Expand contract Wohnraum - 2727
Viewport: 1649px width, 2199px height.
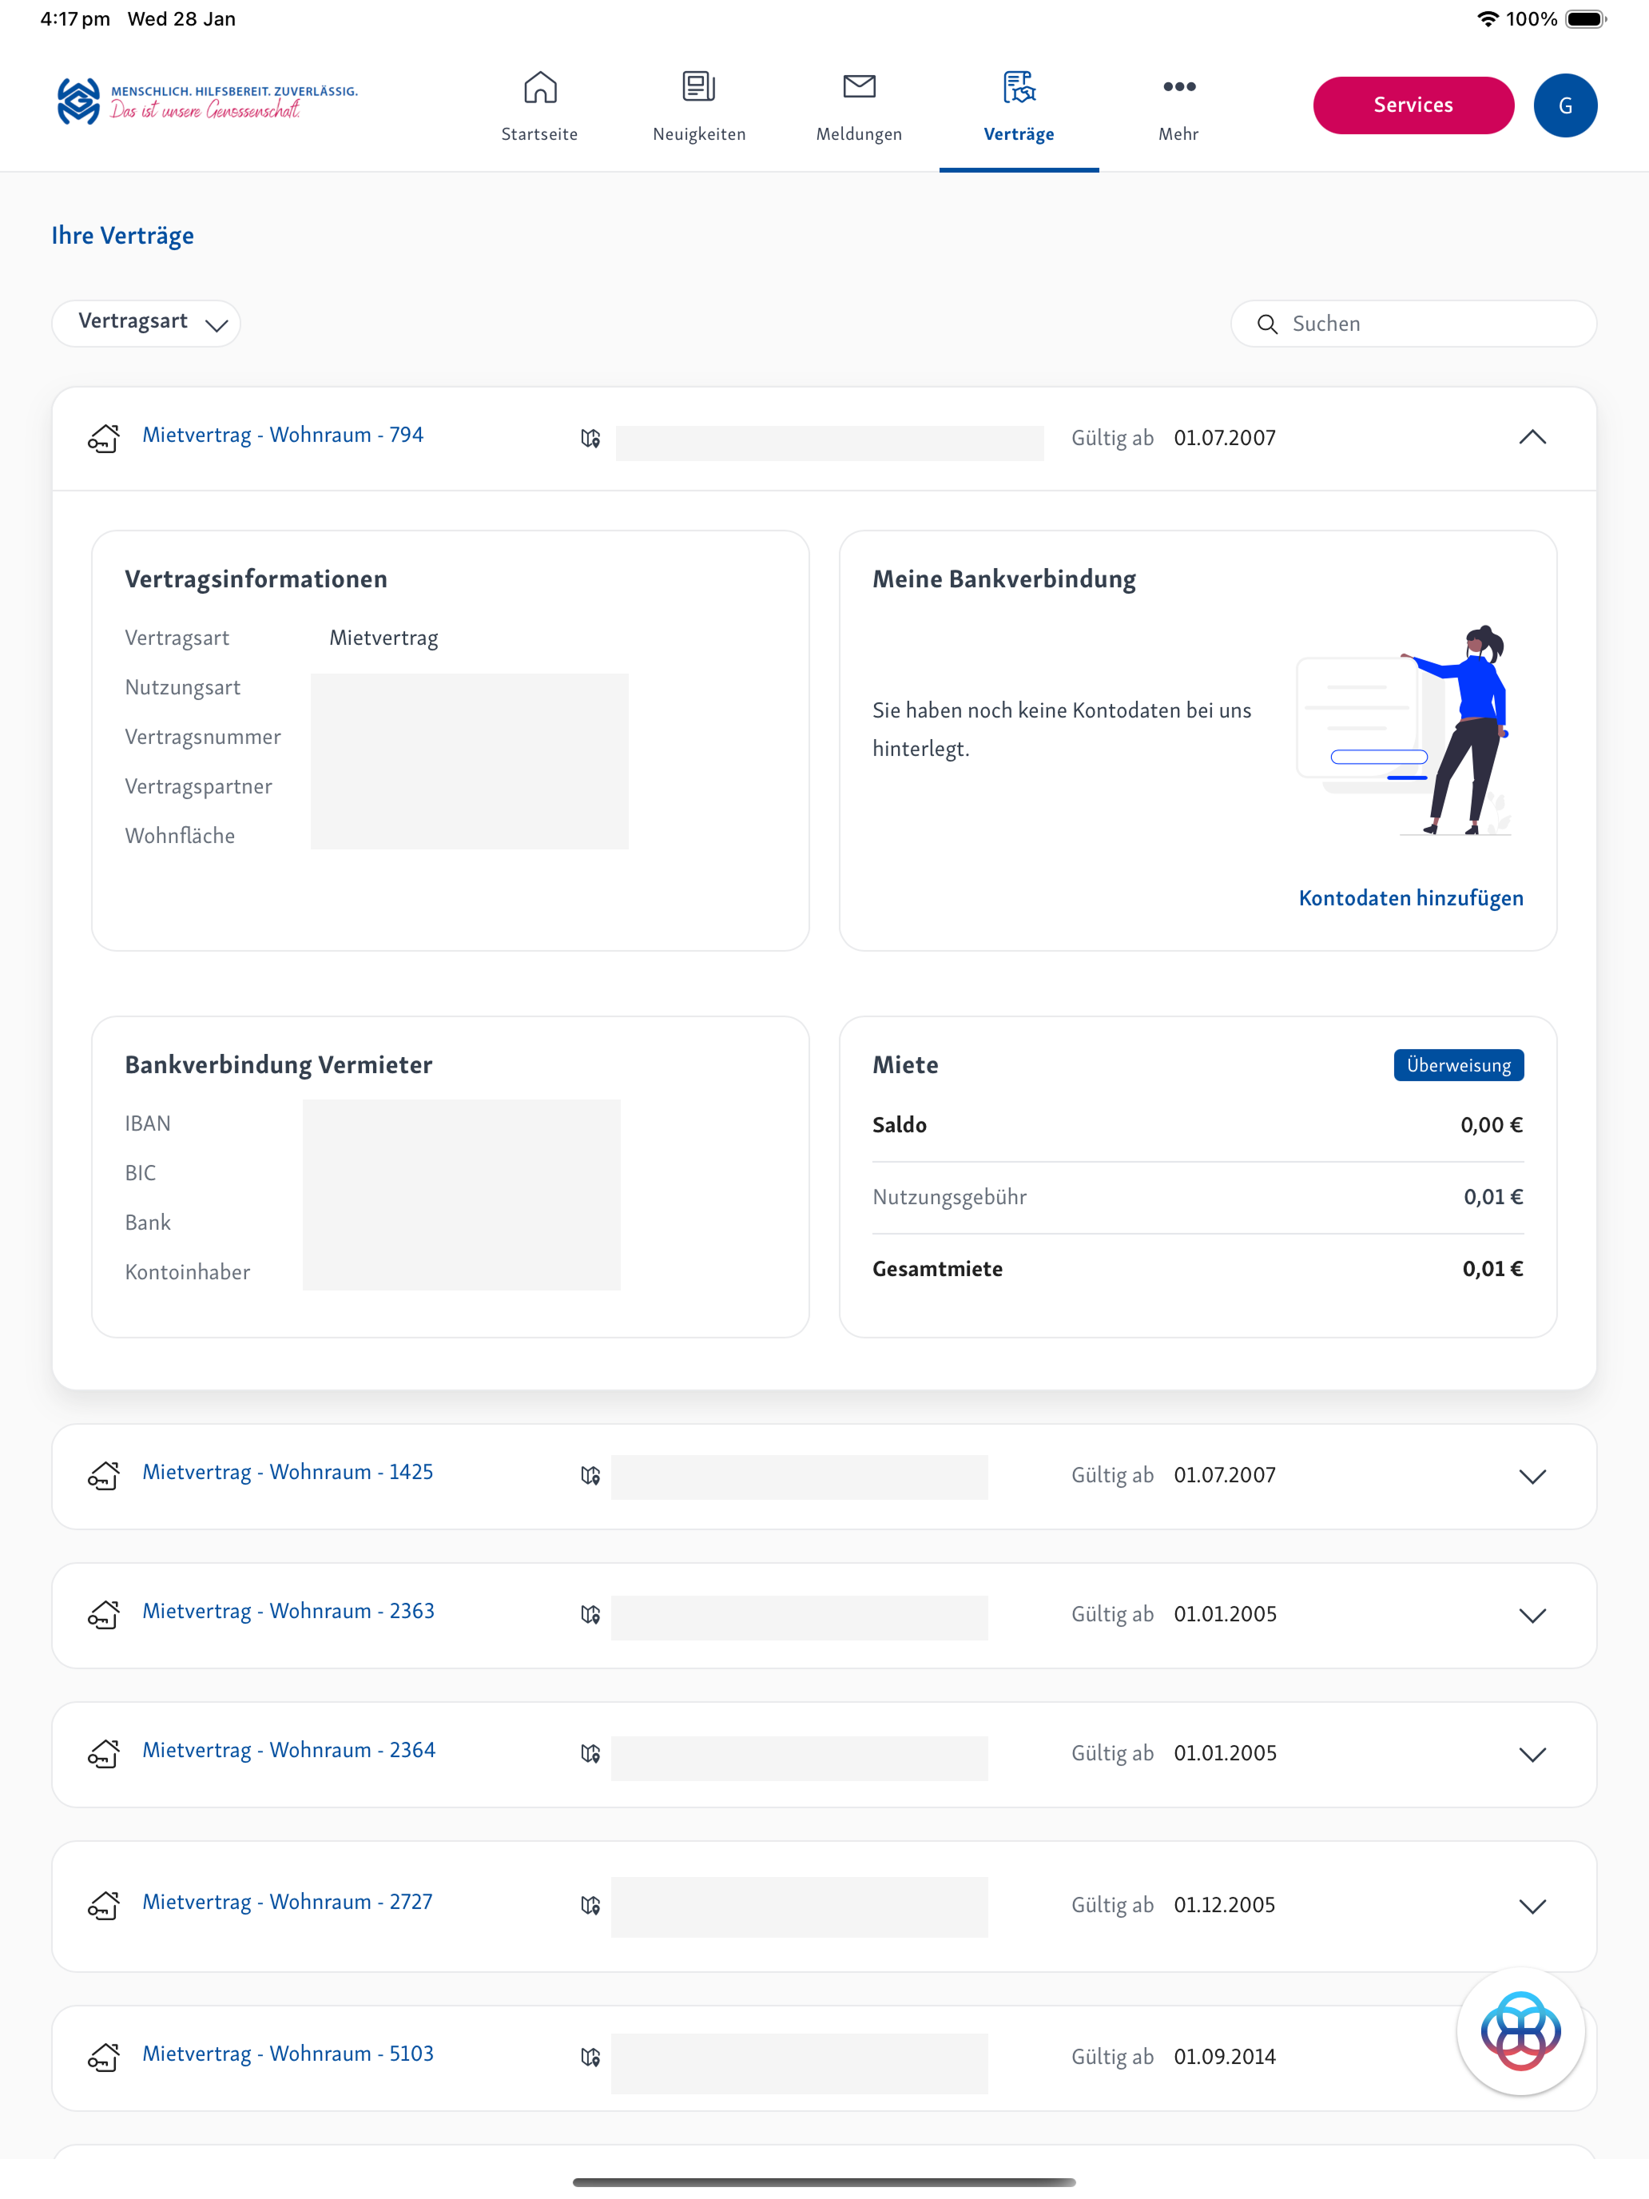click(1532, 1906)
